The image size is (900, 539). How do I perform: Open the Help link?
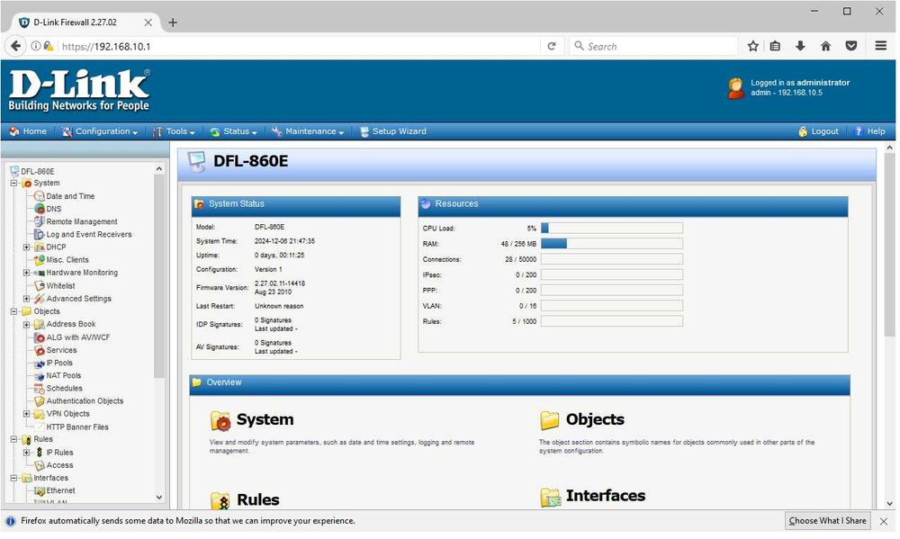click(870, 132)
